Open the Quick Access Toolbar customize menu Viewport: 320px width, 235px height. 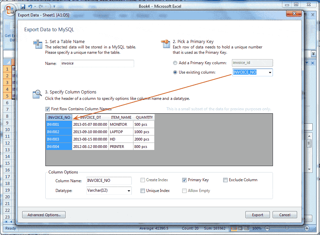54,6
